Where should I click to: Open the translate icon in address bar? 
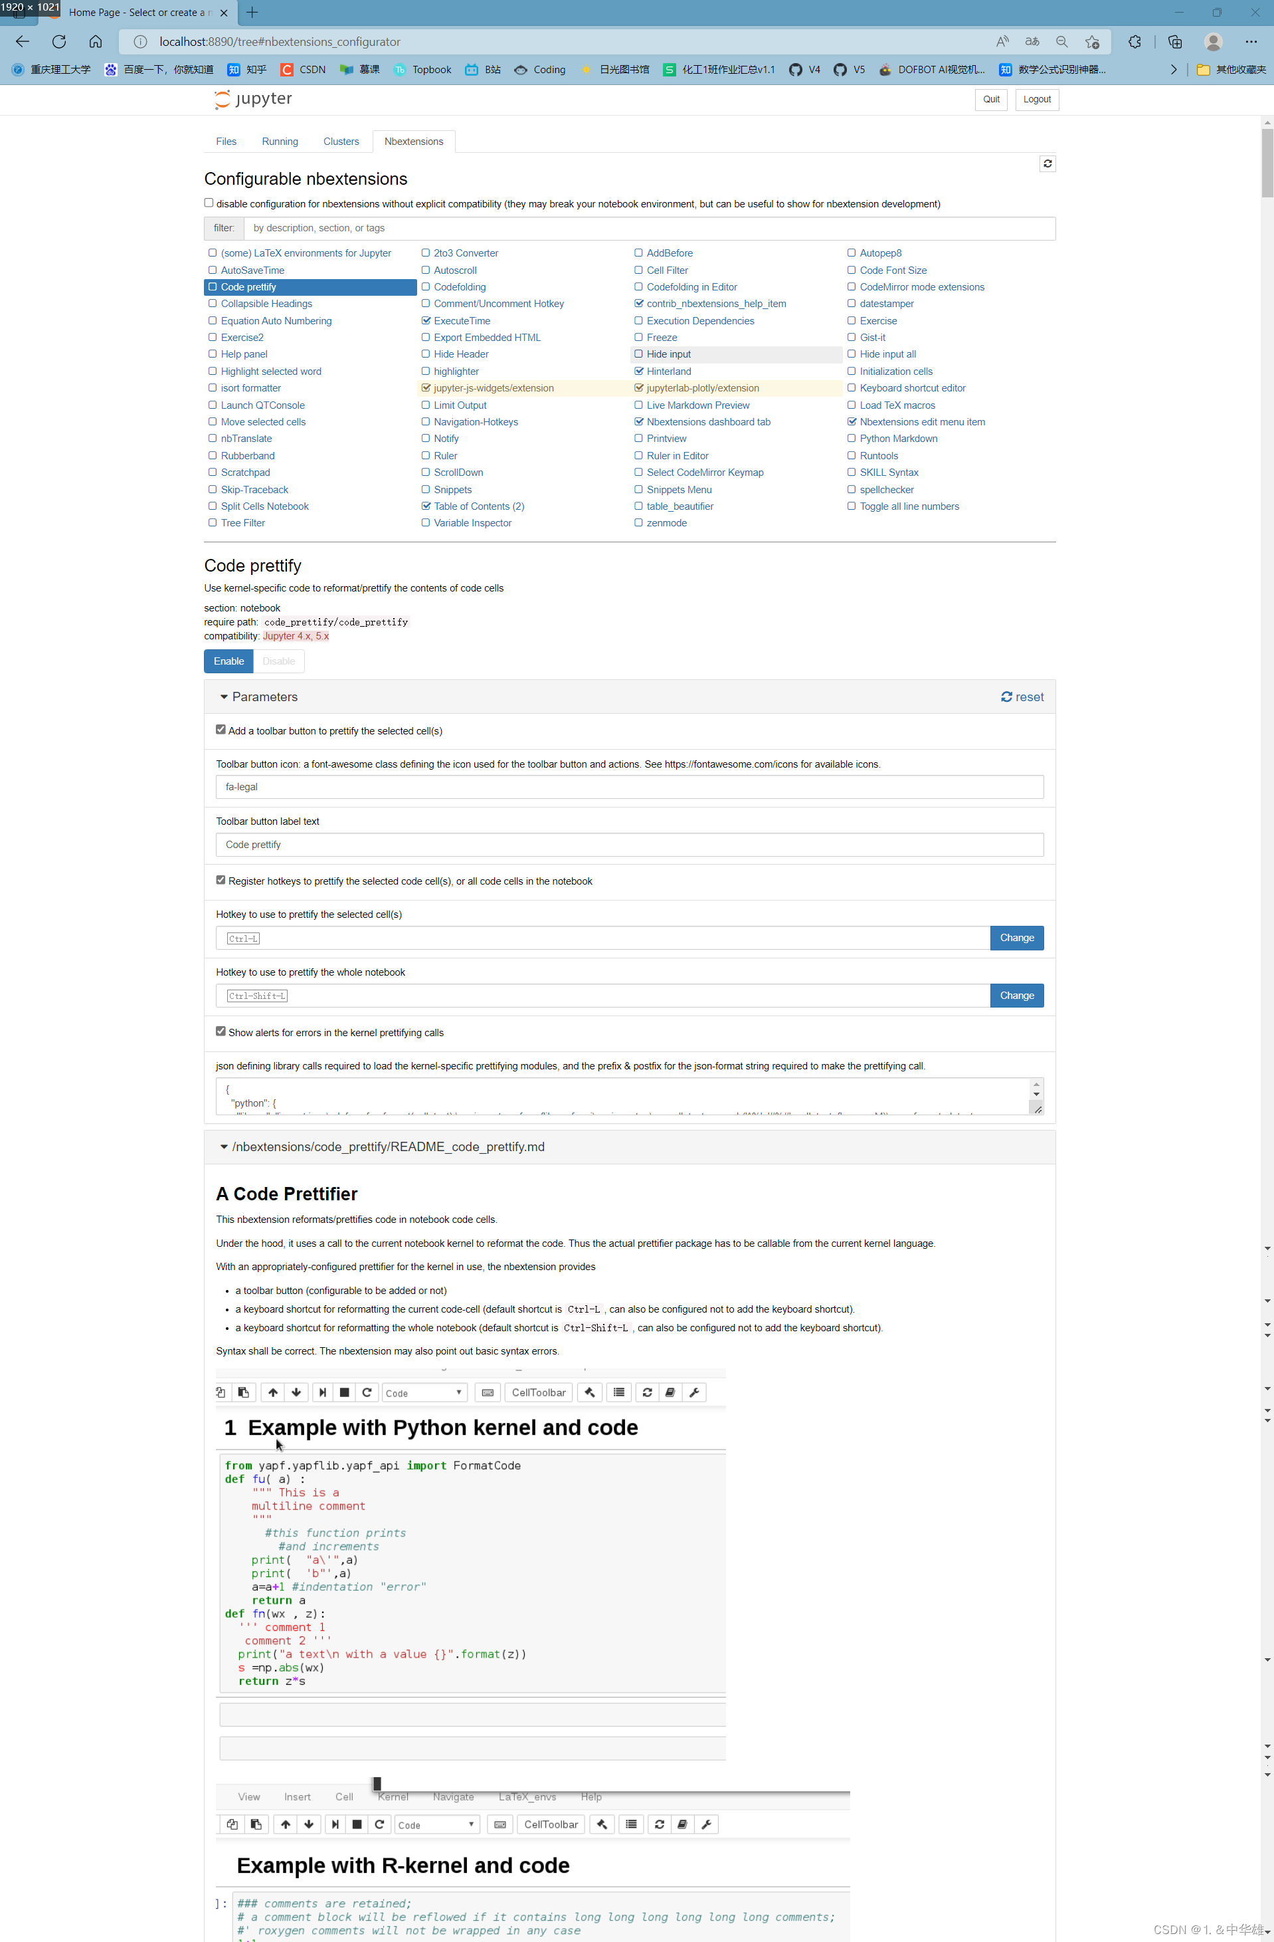coord(1032,42)
